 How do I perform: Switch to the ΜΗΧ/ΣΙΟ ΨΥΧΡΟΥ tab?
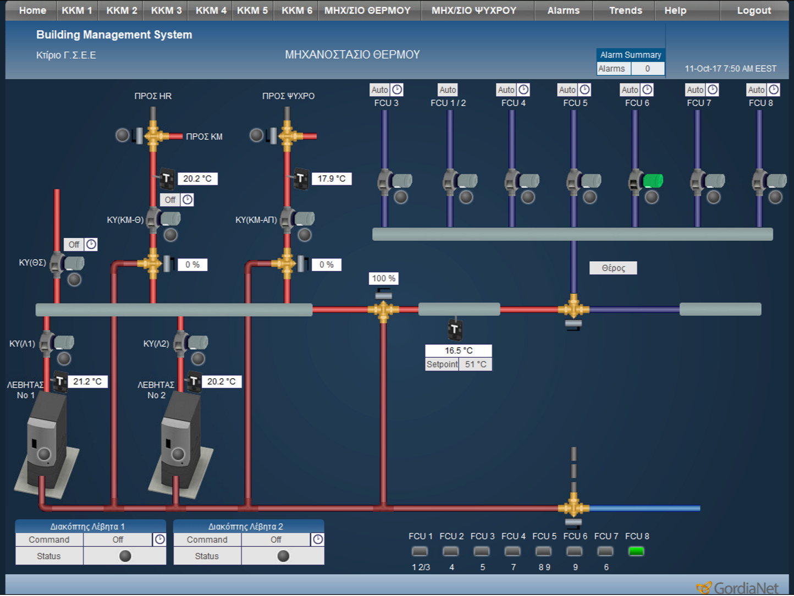click(476, 10)
